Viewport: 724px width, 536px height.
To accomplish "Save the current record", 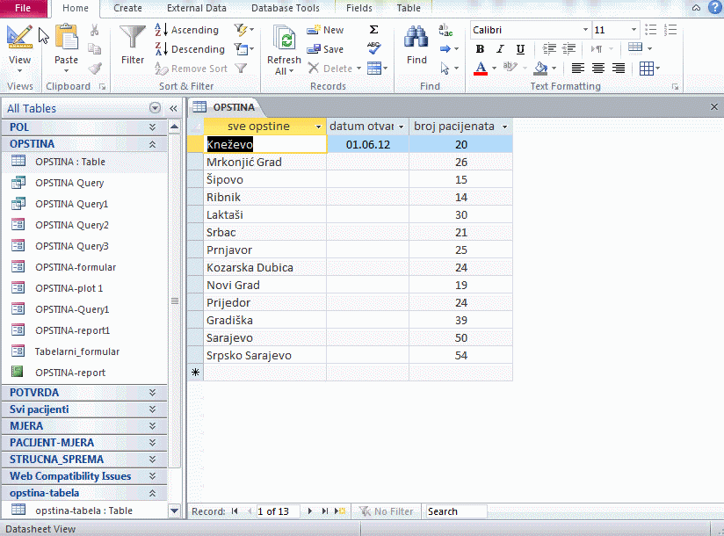I will (x=325, y=49).
